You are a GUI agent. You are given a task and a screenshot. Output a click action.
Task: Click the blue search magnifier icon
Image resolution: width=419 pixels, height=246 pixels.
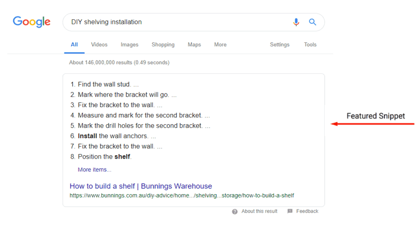[312, 22]
